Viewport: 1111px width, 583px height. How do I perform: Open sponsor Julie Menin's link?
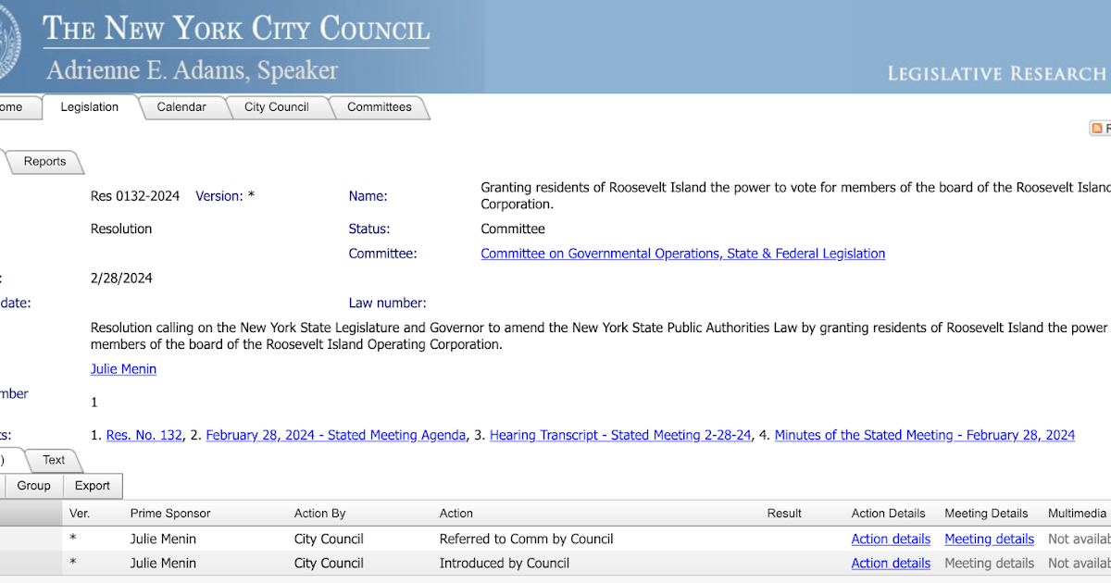(x=123, y=369)
